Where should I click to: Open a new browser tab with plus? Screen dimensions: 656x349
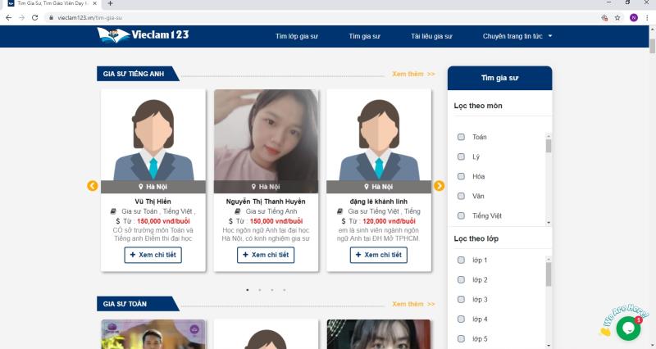[x=110, y=3]
